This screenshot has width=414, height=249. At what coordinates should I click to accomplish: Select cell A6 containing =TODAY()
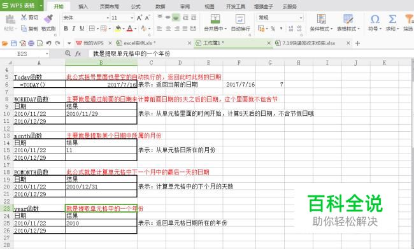(x=39, y=85)
